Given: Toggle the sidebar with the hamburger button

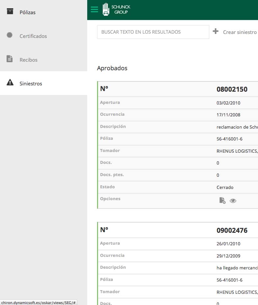Looking at the screenshot, I should (x=94, y=10).
